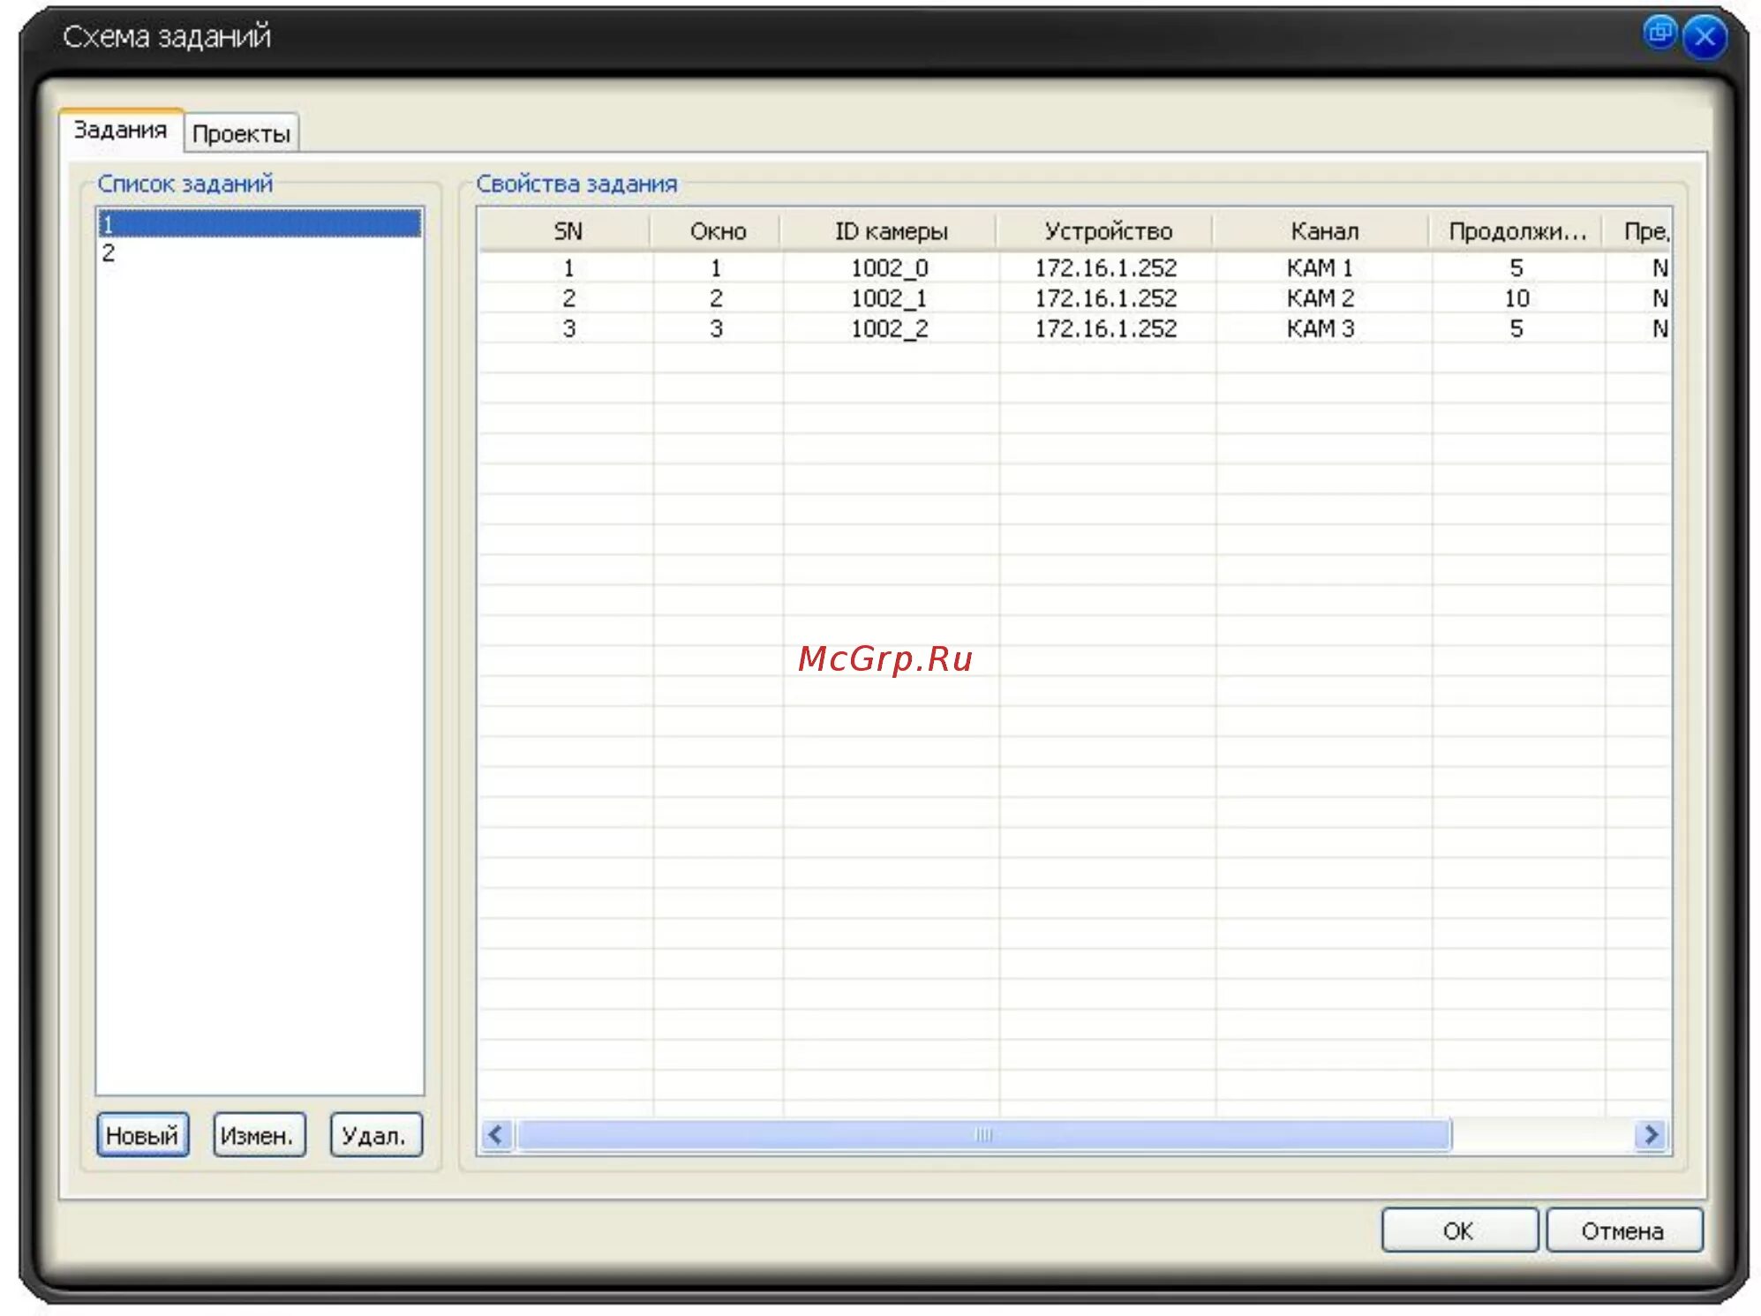Open the Проекты tab

click(x=241, y=134)
